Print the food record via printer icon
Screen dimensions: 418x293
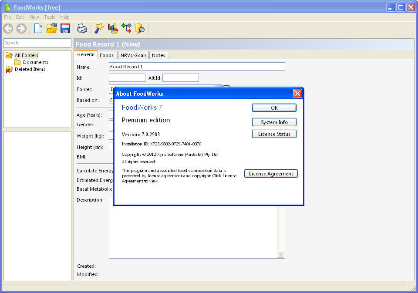pyautogui.click(x=81, y=28)
